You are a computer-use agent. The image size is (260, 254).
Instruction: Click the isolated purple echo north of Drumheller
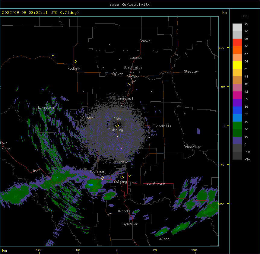(x=199, y=131)
